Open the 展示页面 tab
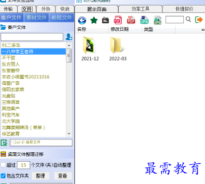This screenshot has height=184, width=205. (97, 9)
